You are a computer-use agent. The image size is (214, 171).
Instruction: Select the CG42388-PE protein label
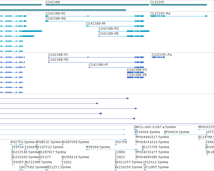tap(137, 75)
